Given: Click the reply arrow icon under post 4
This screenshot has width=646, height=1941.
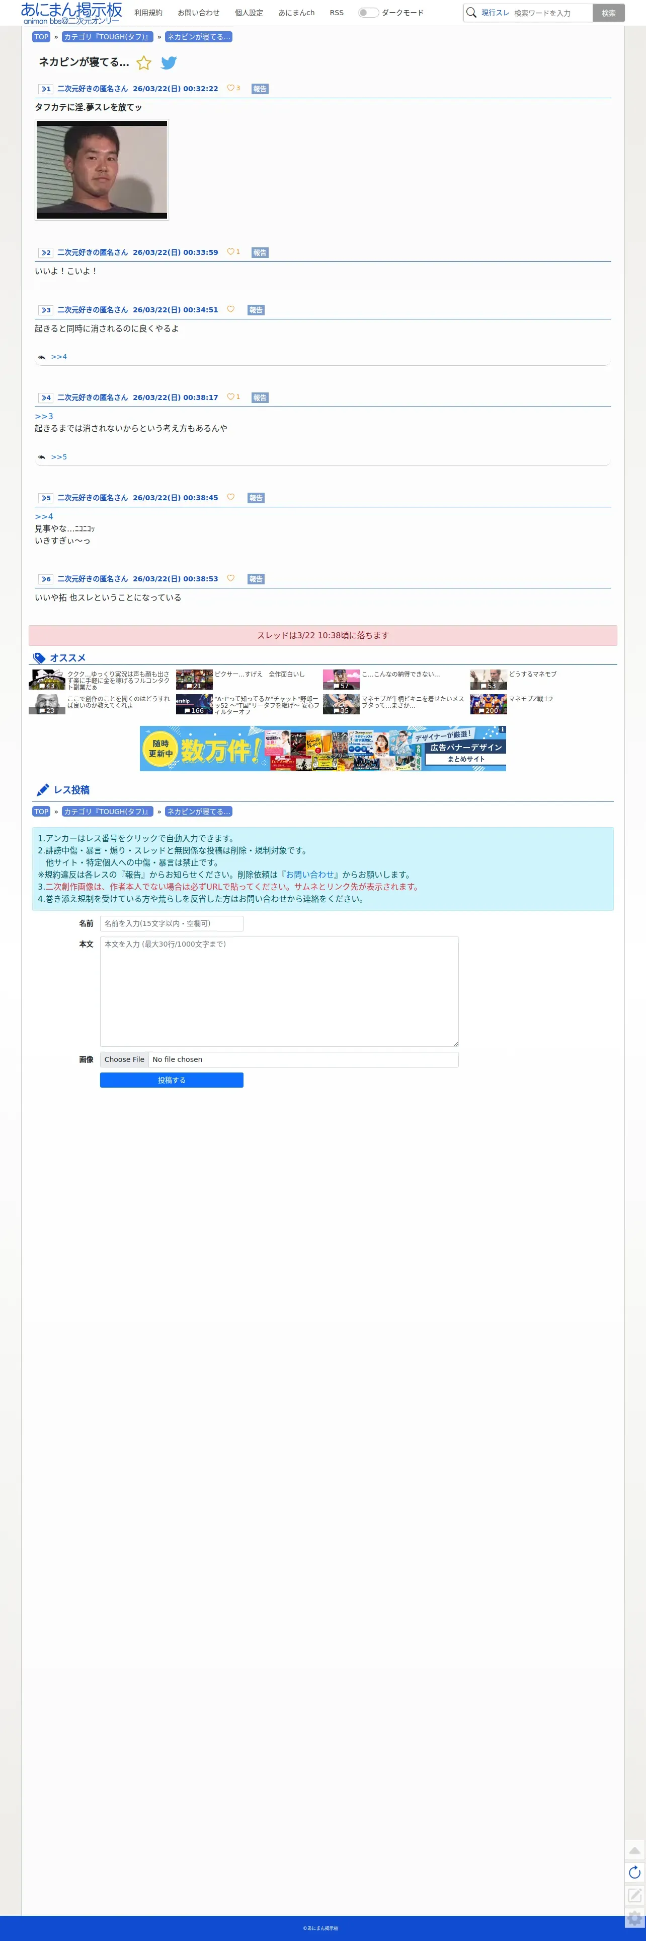Looking at the screenshot, I should [41, 457].
